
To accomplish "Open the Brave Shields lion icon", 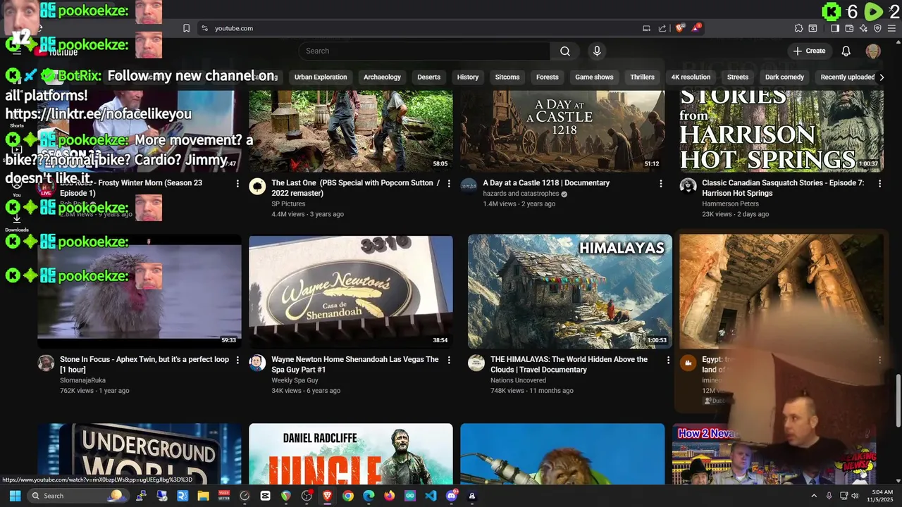I will point(680,28).
